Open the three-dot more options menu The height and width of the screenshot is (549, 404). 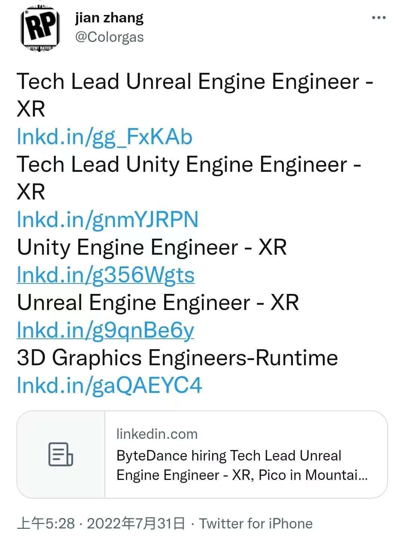pos(379,18)
